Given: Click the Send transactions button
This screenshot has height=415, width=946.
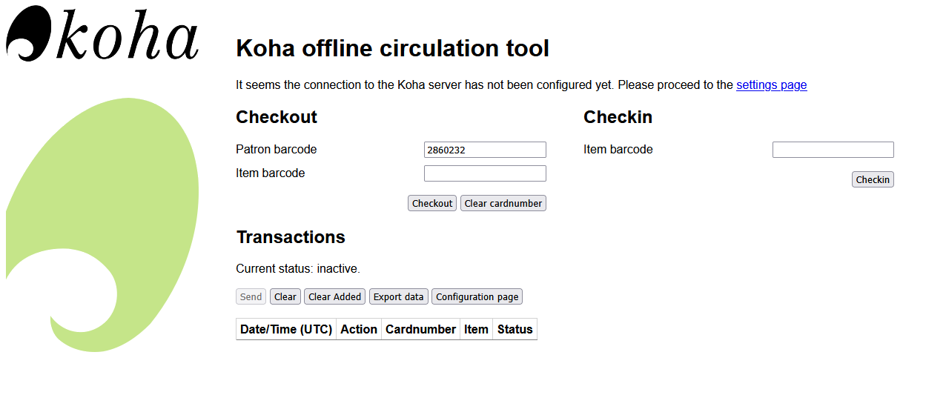Looking at the screenshot, I should (251, 296).
